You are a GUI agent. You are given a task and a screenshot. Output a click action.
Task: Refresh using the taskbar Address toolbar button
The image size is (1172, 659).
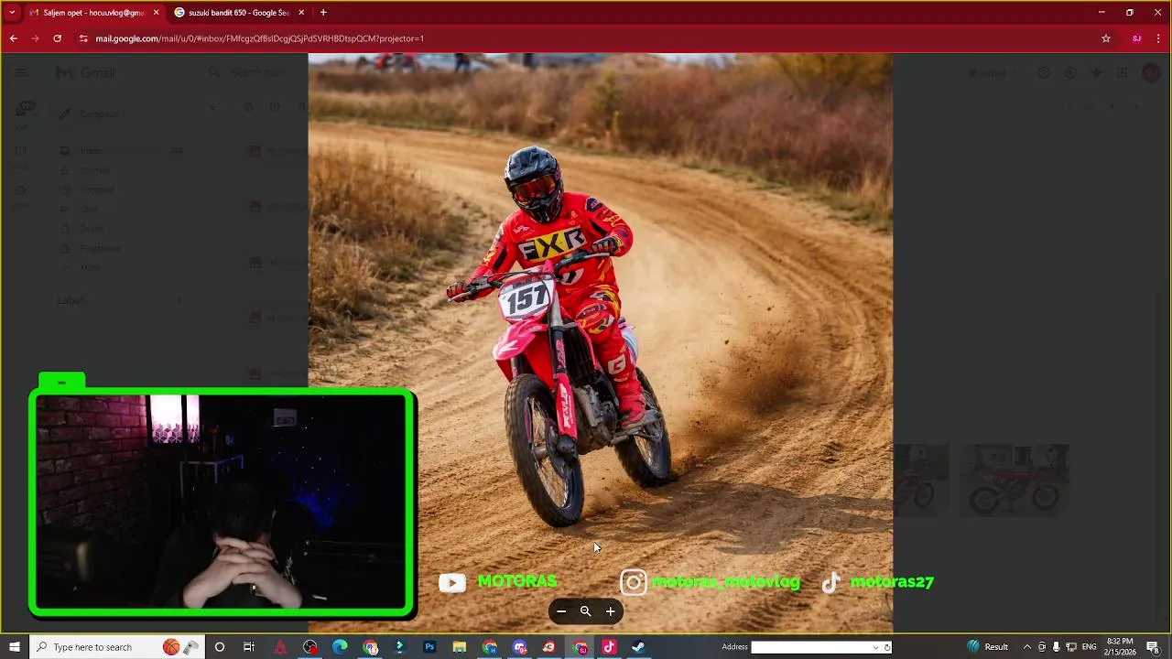click(x=886, y=647)
